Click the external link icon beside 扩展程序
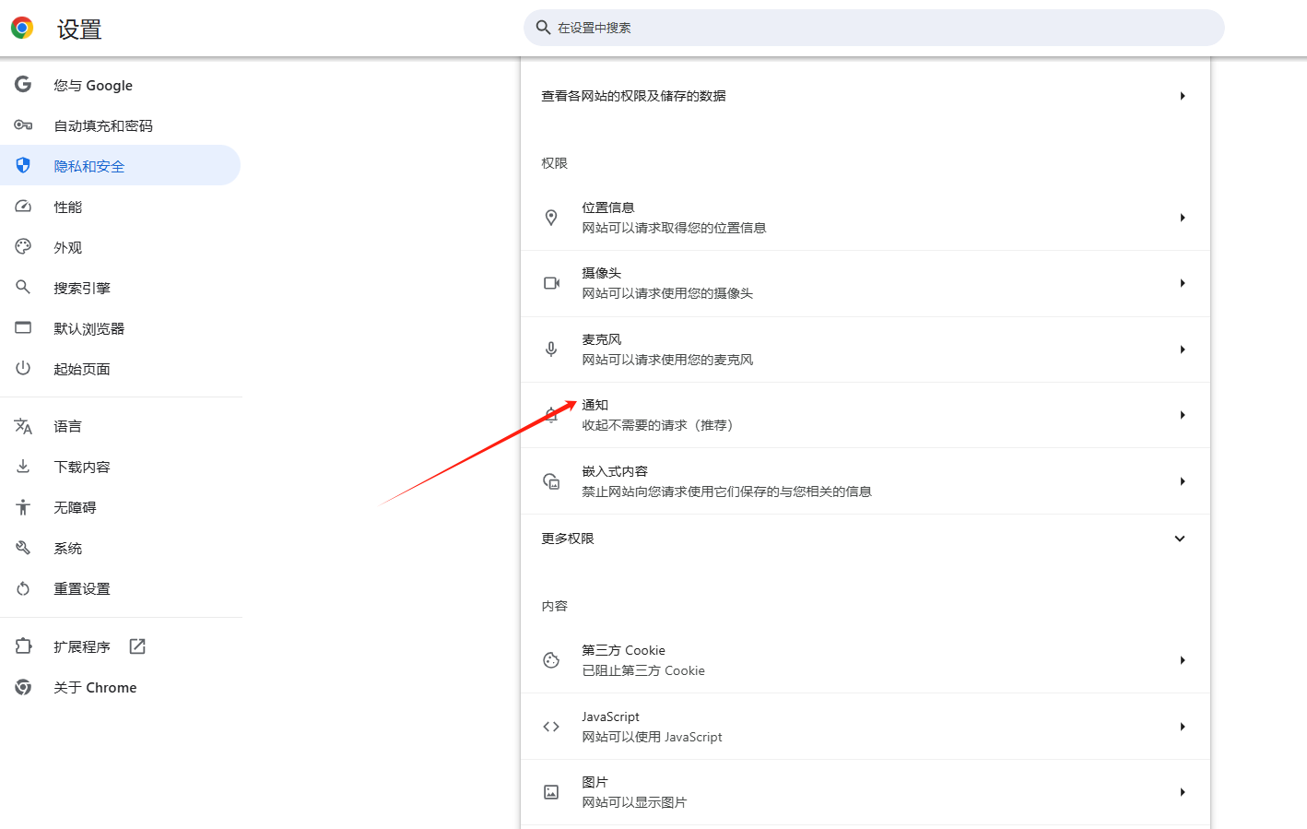This screenshot has width=1307, height=829. click(137, 646)
